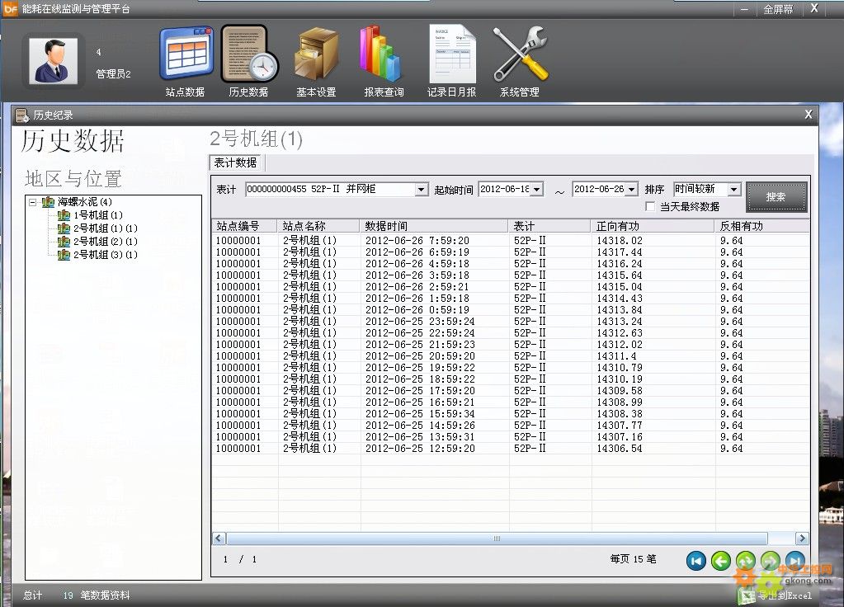This screenshot has height=607, width=844.
Task: Jump to the last page of results
Action: pos(794,561)
